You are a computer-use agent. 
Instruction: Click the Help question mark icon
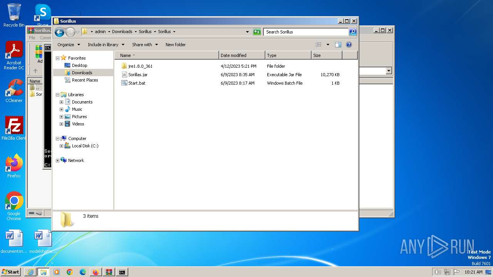[x=349, y=45]
